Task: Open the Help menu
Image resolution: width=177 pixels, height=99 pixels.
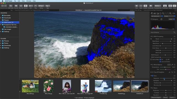Action: 34,1
